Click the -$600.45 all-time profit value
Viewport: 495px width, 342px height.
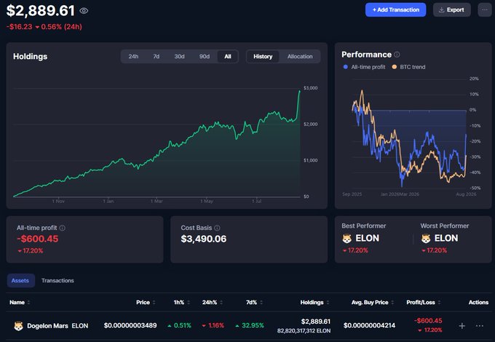click(38, 239)
